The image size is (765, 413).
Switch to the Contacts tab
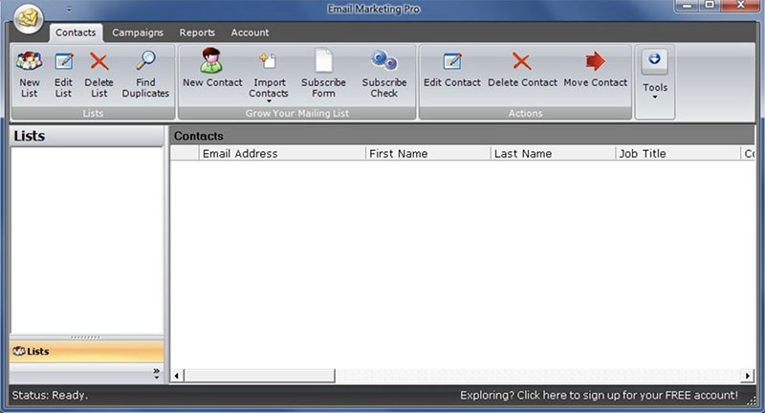[x=76, y=33]
